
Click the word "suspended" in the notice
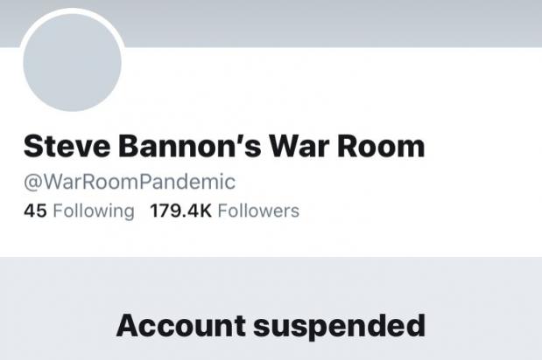pos(341,327)
